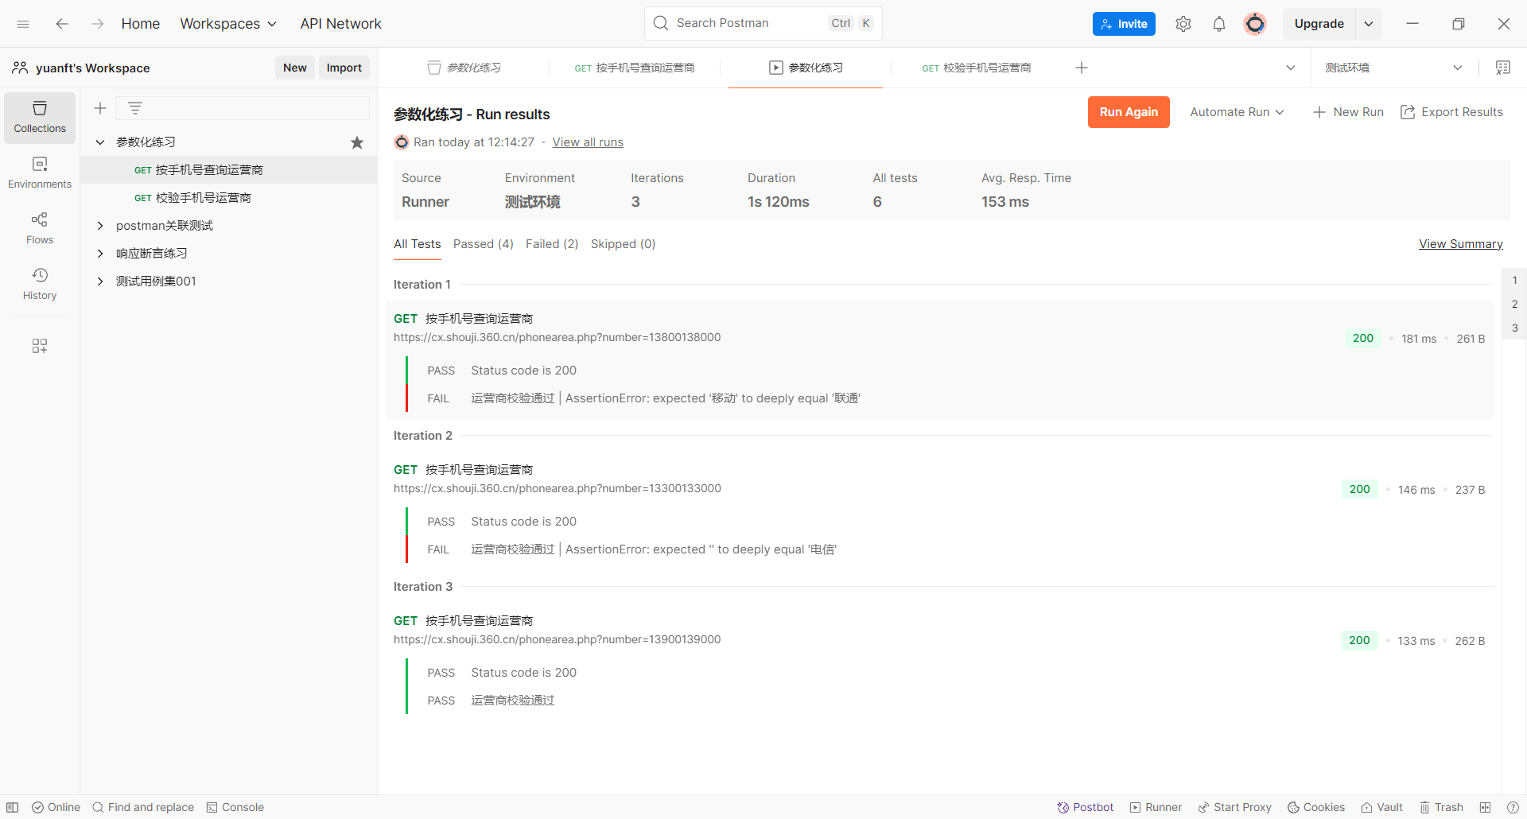Viewport: 1527px width, 819px height.
Task: Expand the tabs overflow chevron
Action: click(x=1291, y=68)
